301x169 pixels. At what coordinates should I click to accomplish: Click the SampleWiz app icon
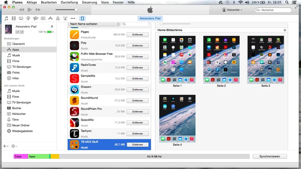(x=74, y=78)
